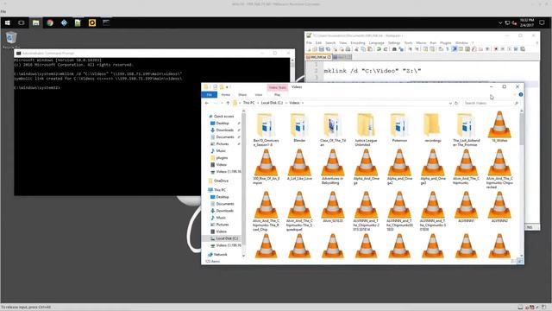
Task: Show hidden system tray icons
Action: pyautogui.click(x=500, y=23)
